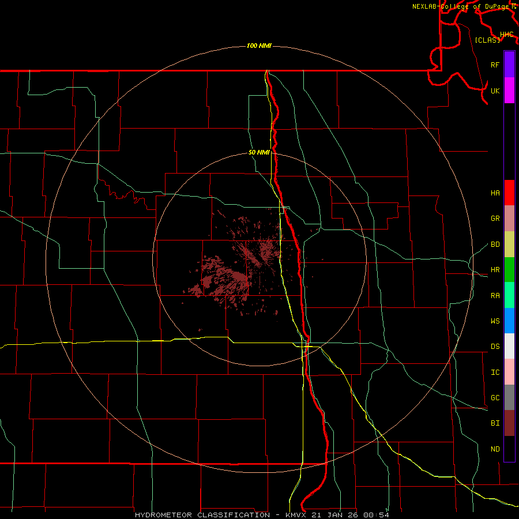This screenshot has width=519, height=519.
Task: Click the purple RF color swatch
Action: click(x=509, y=65)
